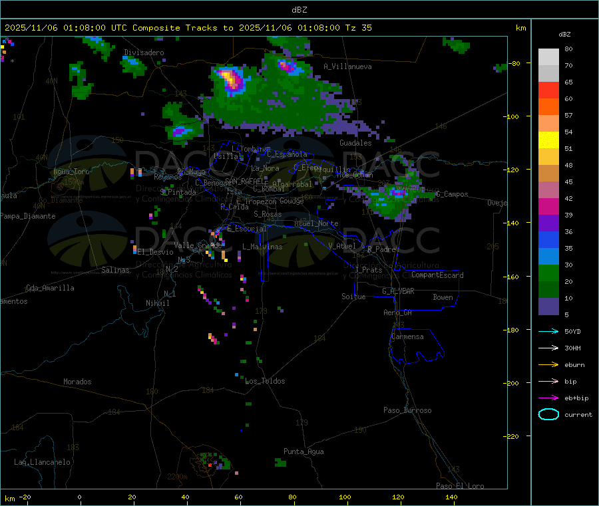Click the 'Punta_Agua' map label
The height and width of the screenshot is (506, 599).
point(303,451)
